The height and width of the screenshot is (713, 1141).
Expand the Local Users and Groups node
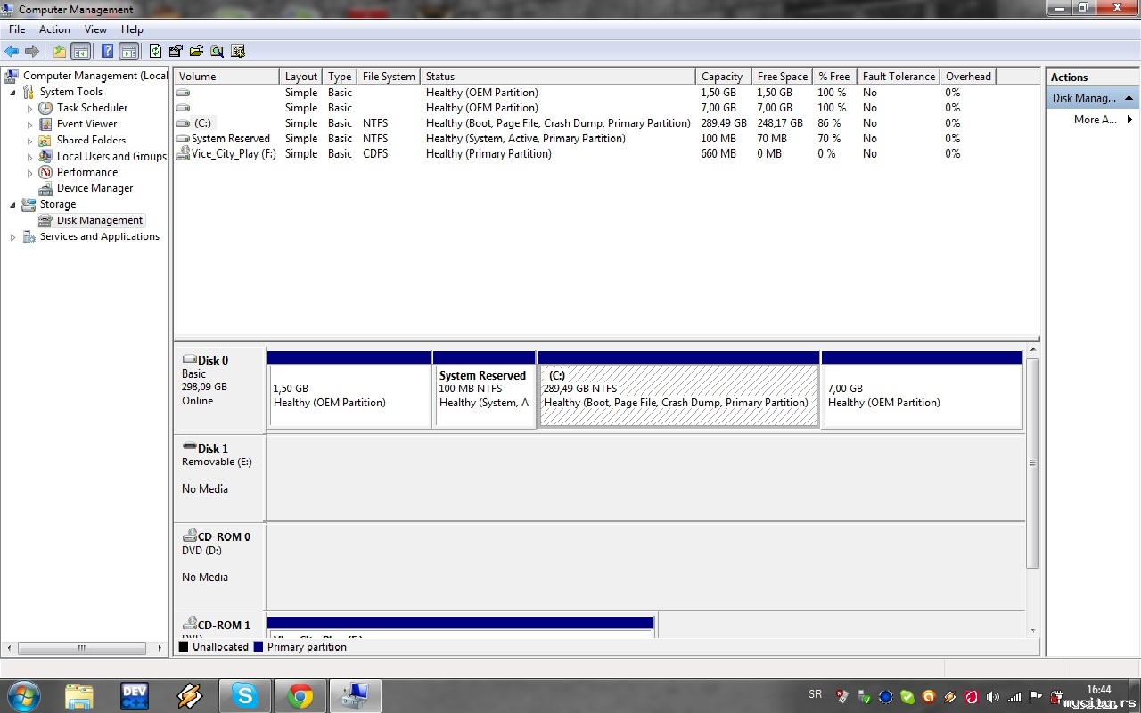29,156
